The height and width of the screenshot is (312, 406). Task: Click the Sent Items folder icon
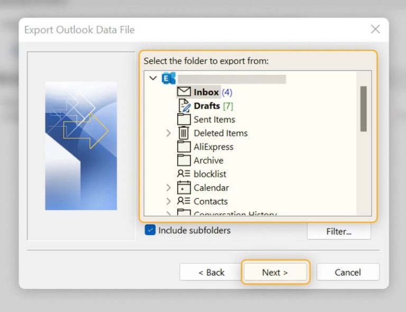coord(184,120)
